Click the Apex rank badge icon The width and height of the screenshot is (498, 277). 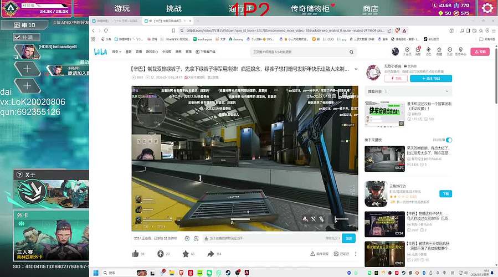click(x=11, y=8)
